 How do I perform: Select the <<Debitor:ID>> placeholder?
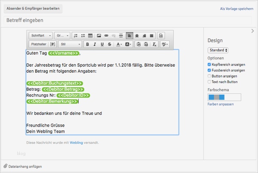(73, 96)
